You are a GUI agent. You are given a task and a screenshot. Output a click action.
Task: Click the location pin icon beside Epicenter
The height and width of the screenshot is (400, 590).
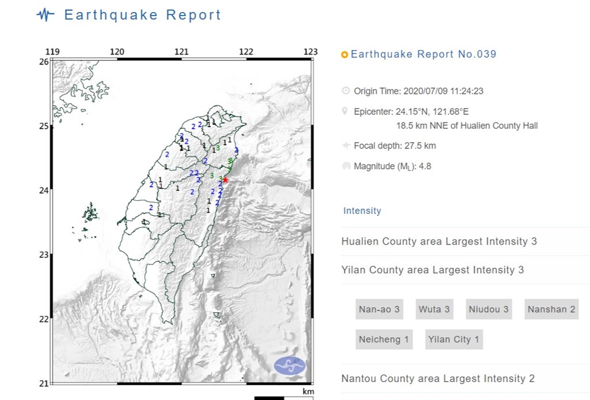[x=346, y=111]
